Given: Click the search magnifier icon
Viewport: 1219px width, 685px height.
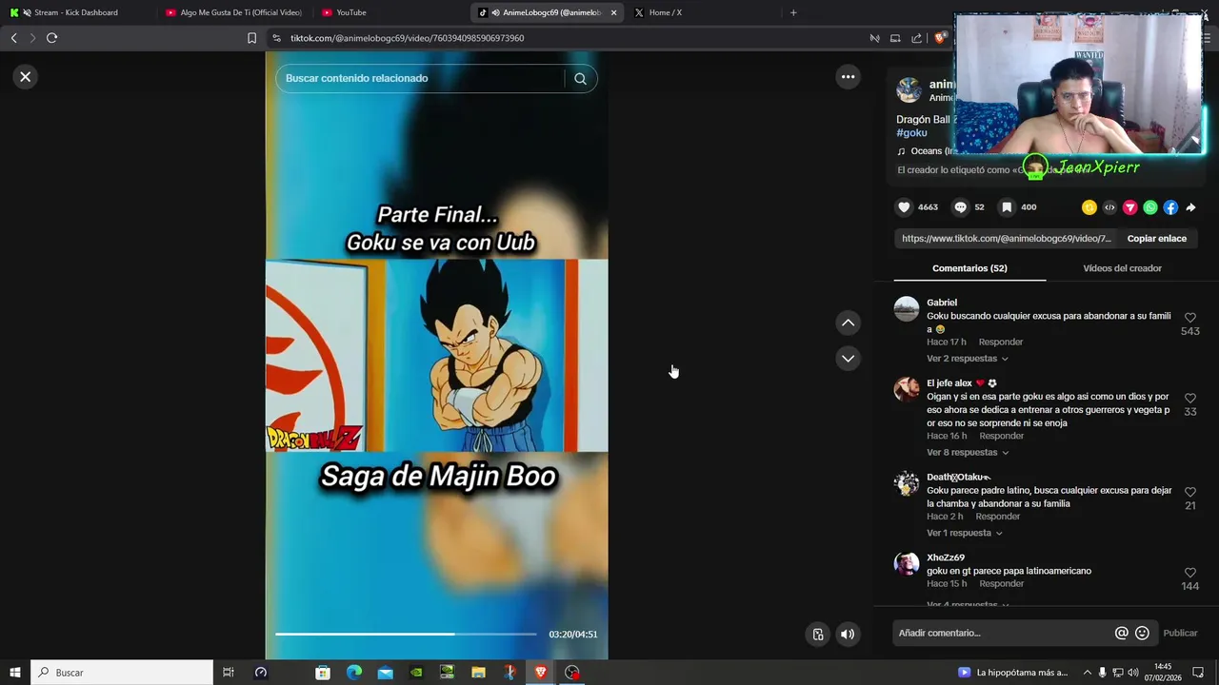Looking at the screenshot, I should 580,78.
